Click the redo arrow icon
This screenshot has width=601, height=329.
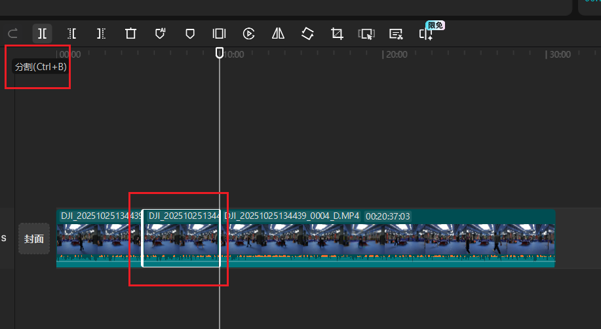(12, 33)
